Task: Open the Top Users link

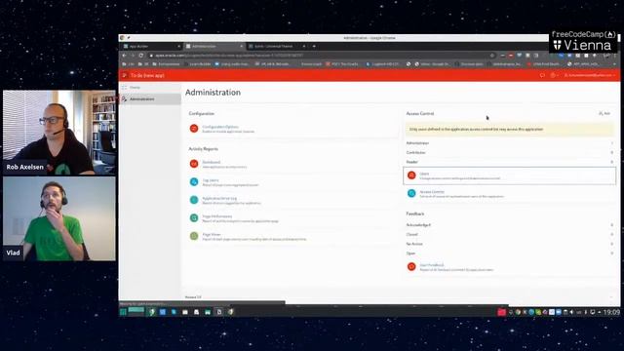Action: click(211, 180)
